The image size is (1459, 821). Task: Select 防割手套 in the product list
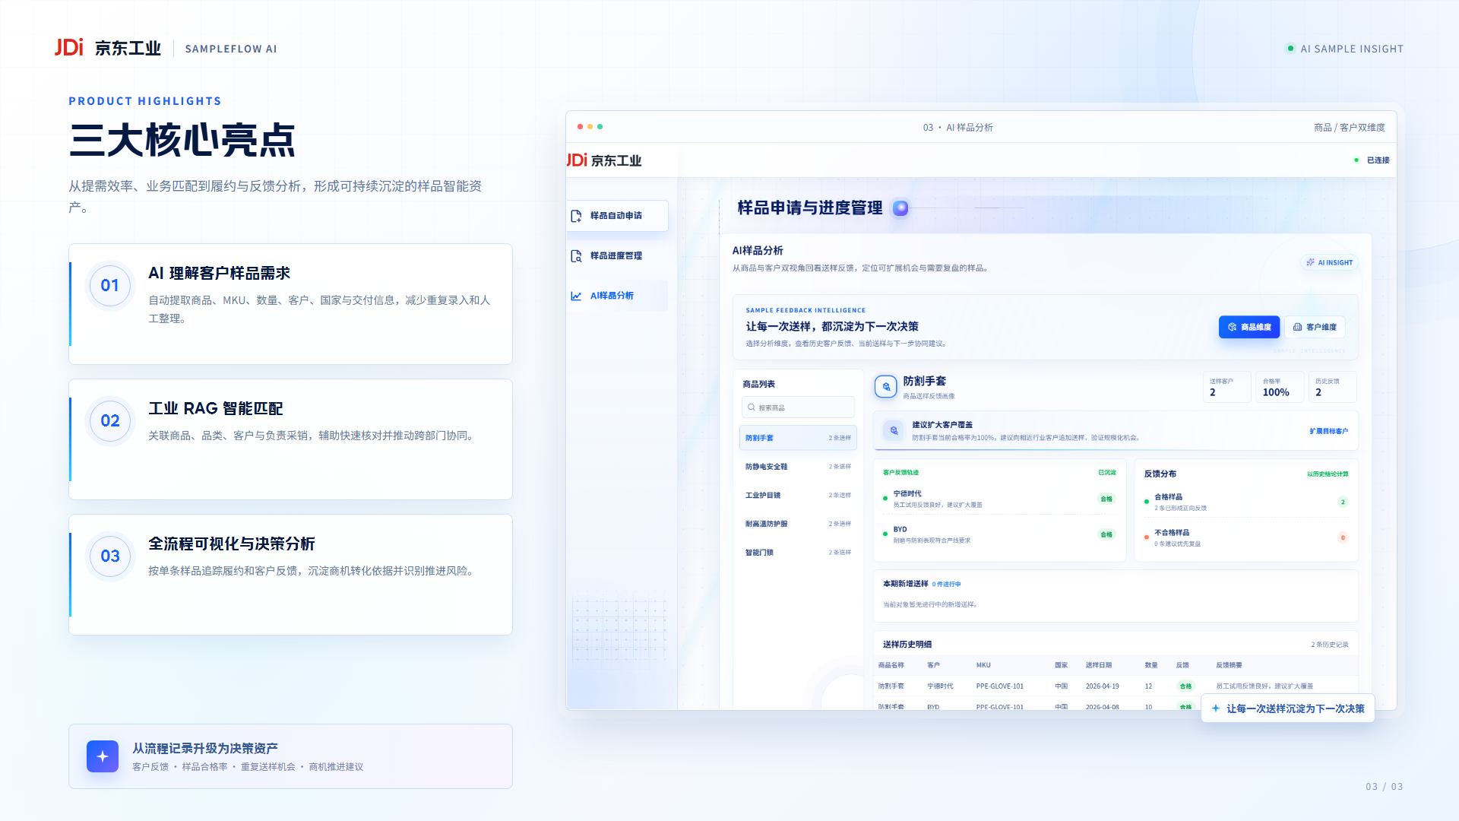798,438
